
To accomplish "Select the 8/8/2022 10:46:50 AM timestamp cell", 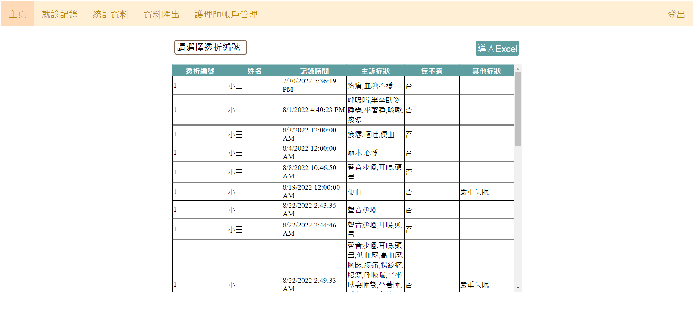I will pyautogui.click(x=314, y=172).
